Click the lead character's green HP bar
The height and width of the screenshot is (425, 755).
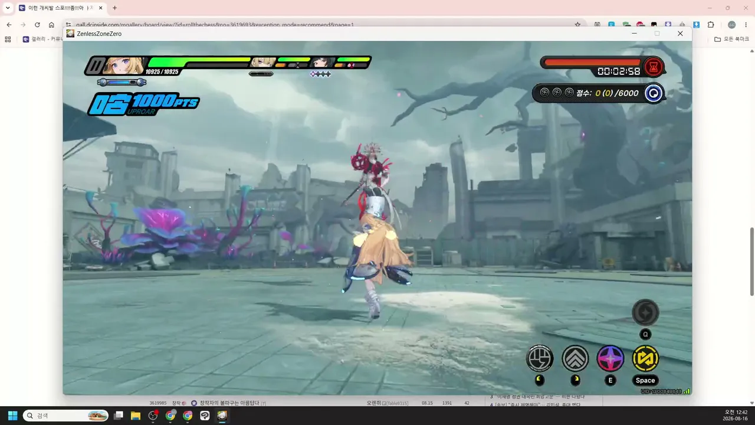coord(199,61)
